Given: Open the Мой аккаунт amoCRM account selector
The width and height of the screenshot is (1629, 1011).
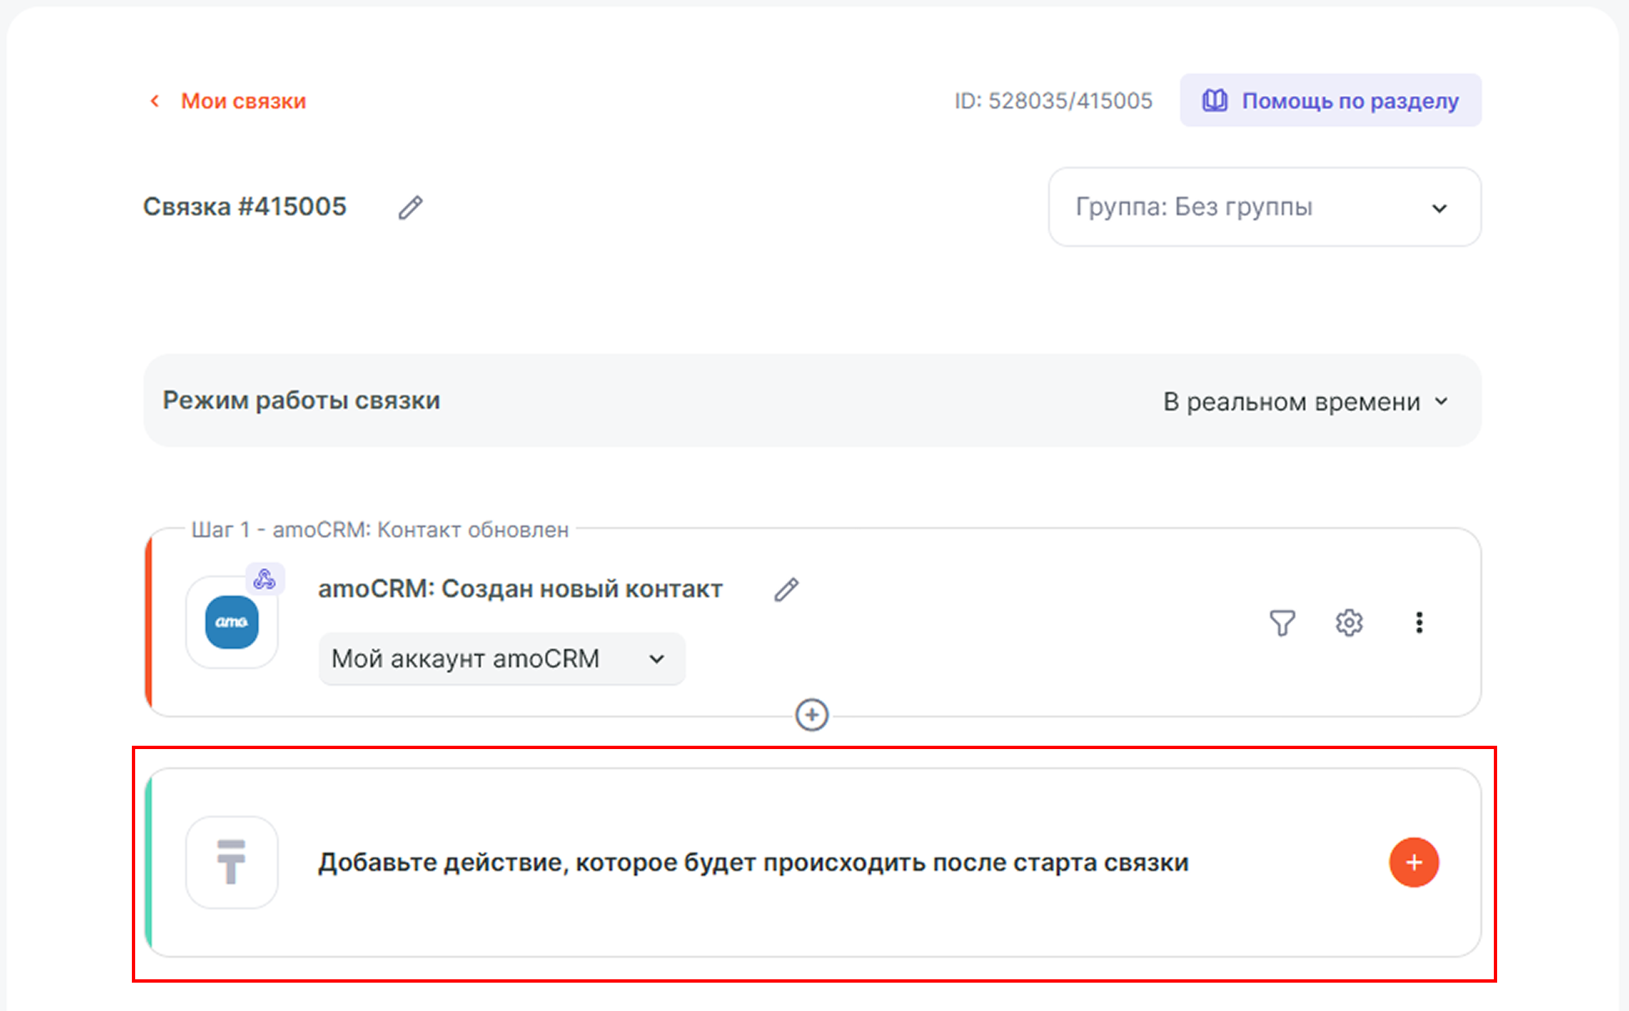Looking at the screenshot, I should [502, 659].
